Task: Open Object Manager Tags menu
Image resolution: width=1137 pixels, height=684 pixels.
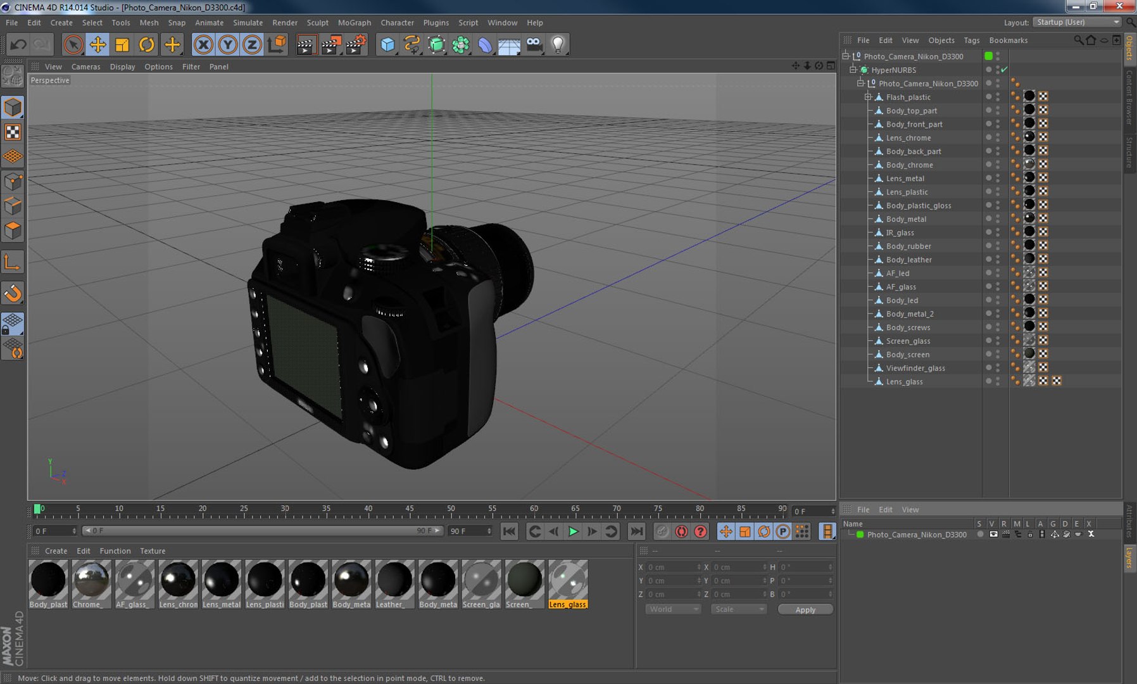Action: coord(972,41)
